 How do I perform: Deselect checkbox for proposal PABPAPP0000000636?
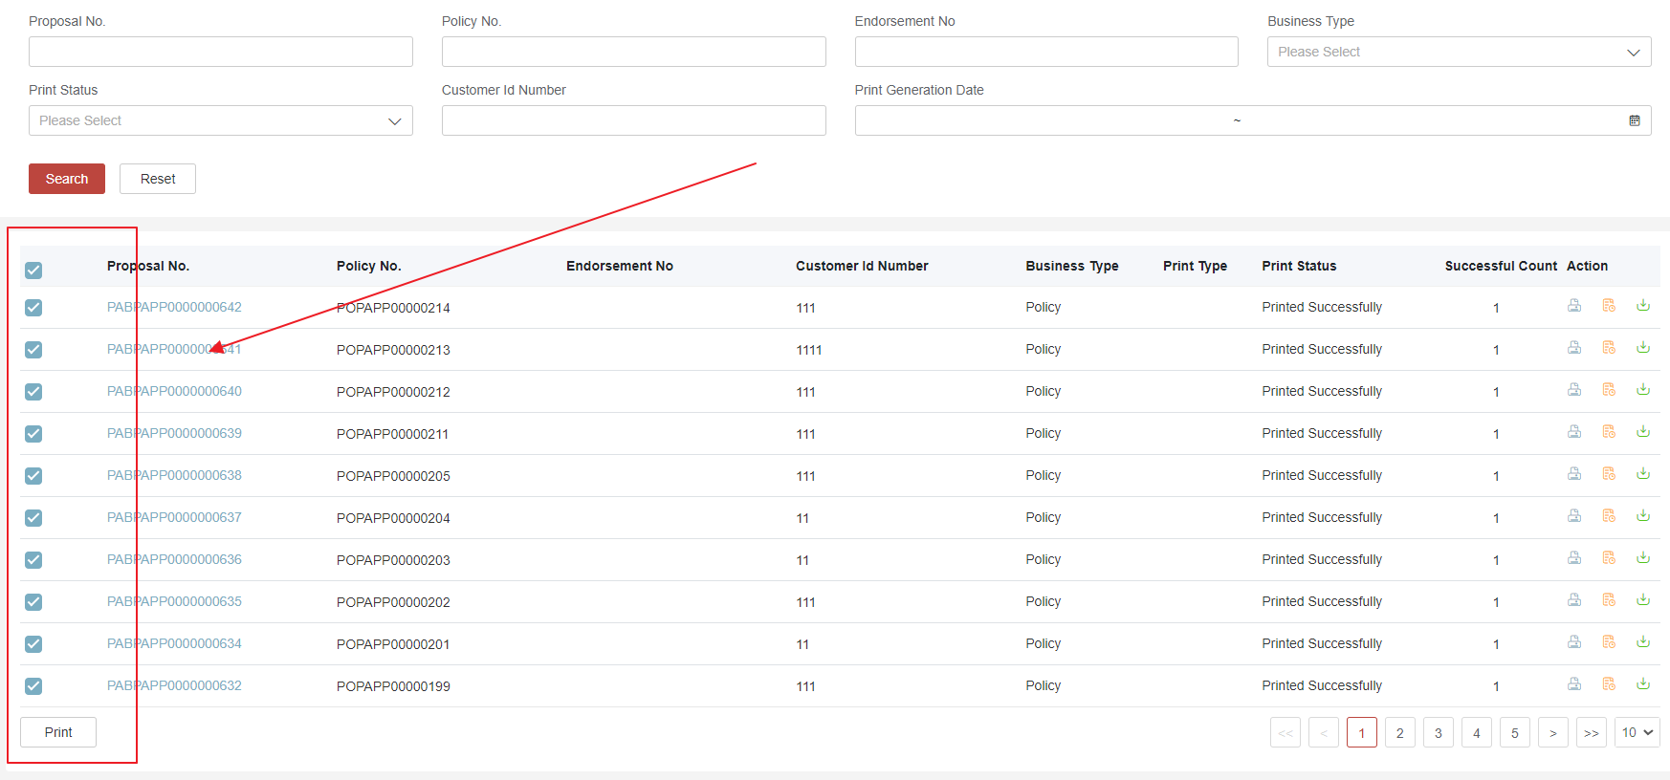click(33, 560)
